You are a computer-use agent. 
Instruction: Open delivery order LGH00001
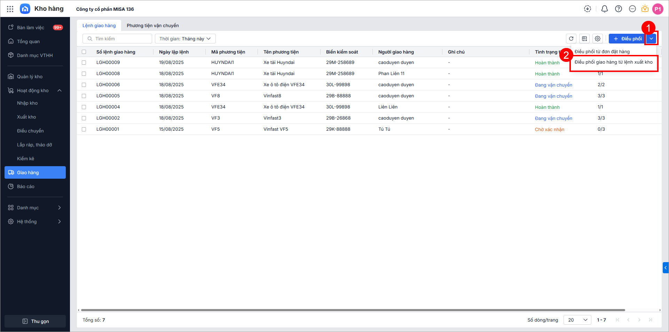tap(108, 129)
